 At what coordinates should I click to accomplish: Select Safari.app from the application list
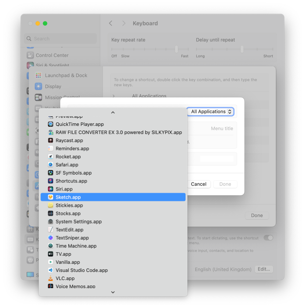coord(66,165)
